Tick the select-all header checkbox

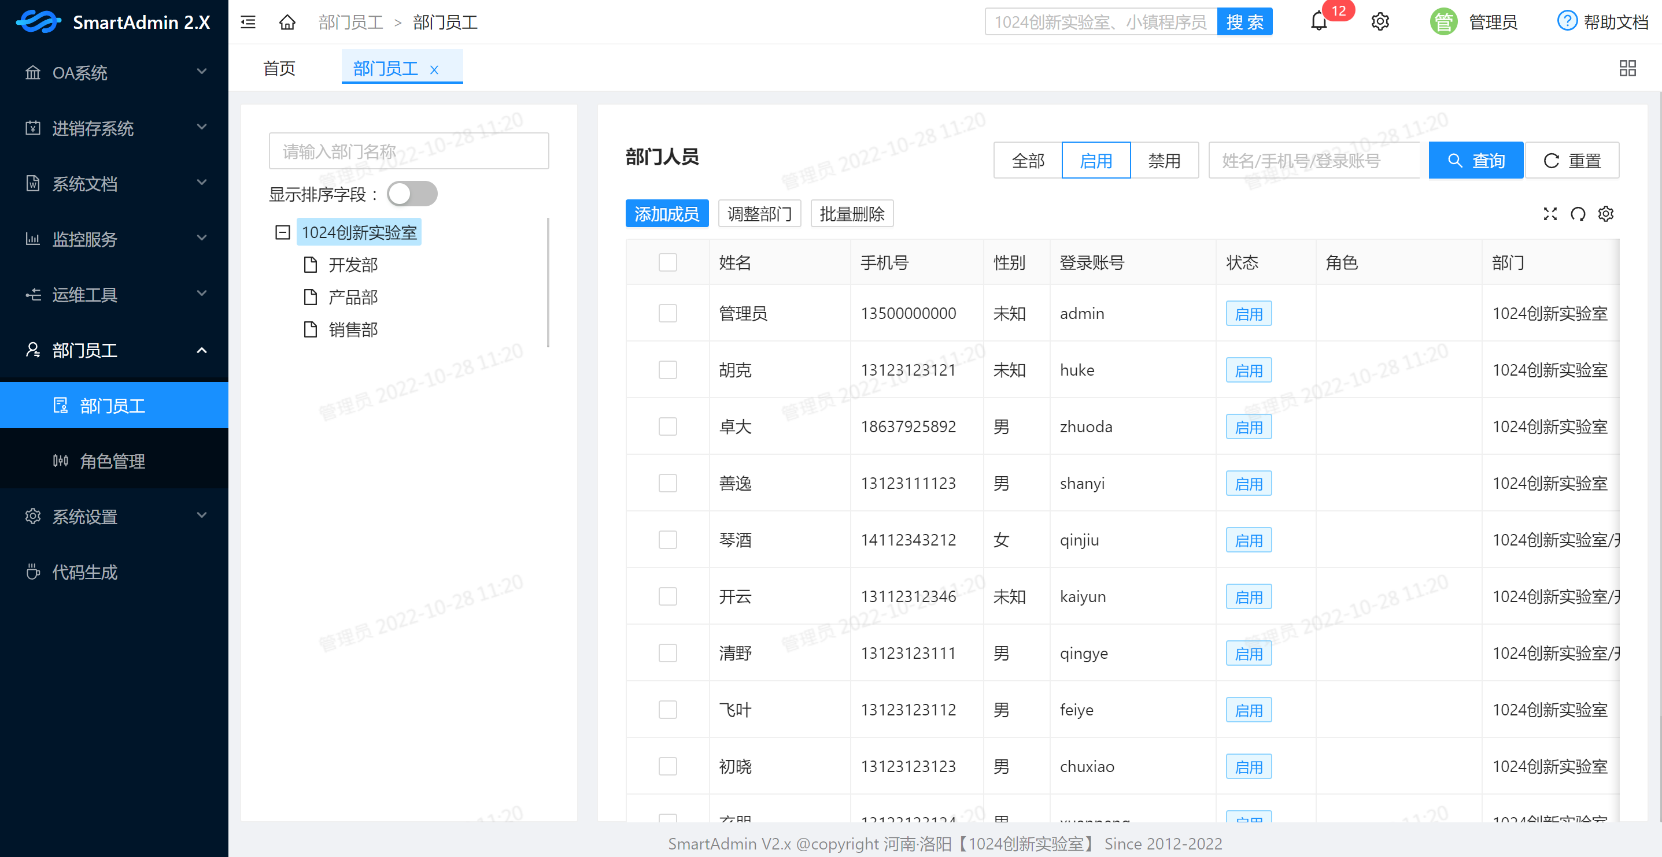(667, 262)
